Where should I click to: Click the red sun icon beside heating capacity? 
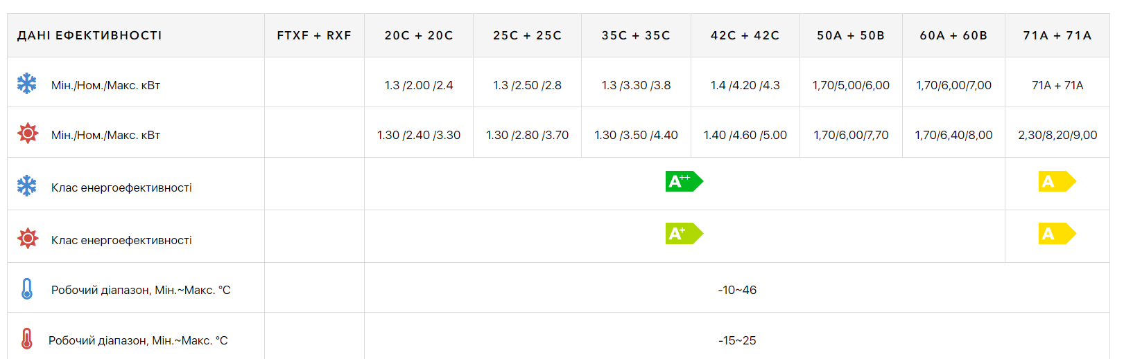[x=28, y=133]
